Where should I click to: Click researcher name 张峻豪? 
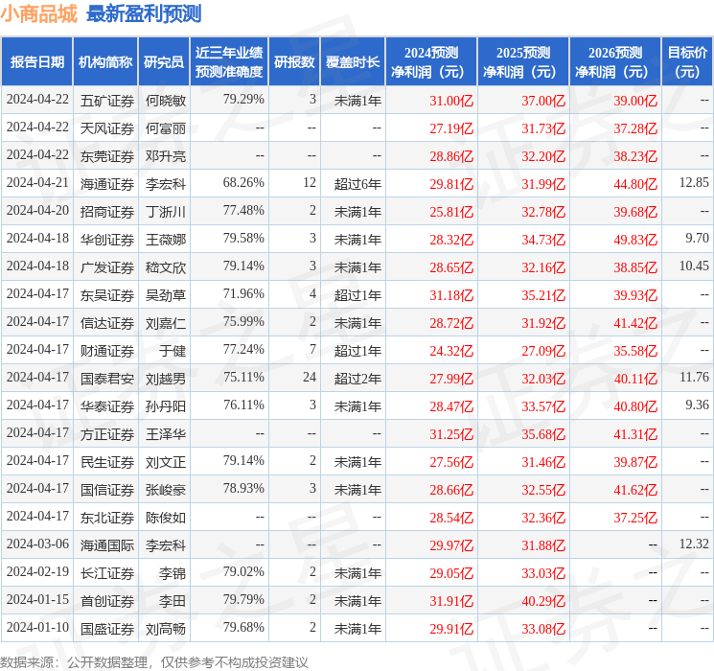coord(166,490)
